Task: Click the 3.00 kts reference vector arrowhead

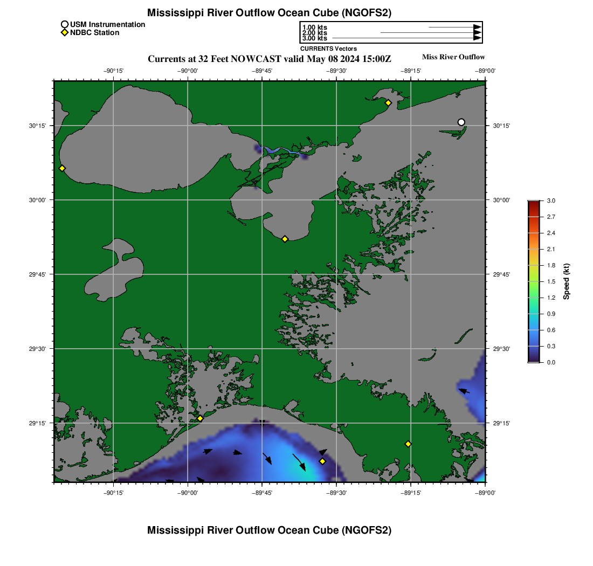Action: click(477, 38)
